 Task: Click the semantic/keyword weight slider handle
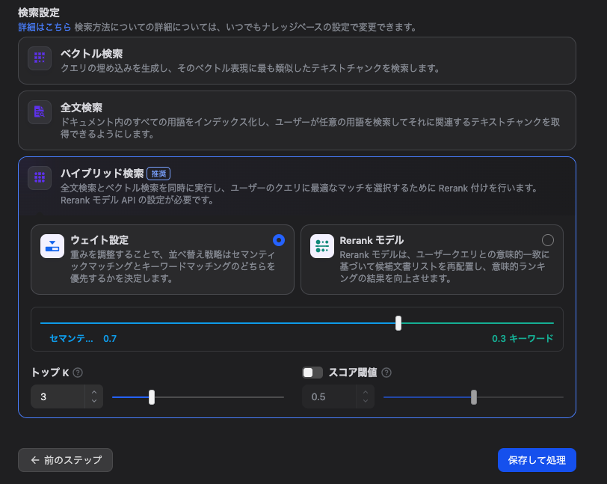click(x=398, y=323)
